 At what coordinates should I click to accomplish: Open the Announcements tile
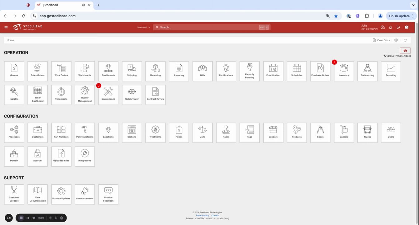(x=85, y=194)
